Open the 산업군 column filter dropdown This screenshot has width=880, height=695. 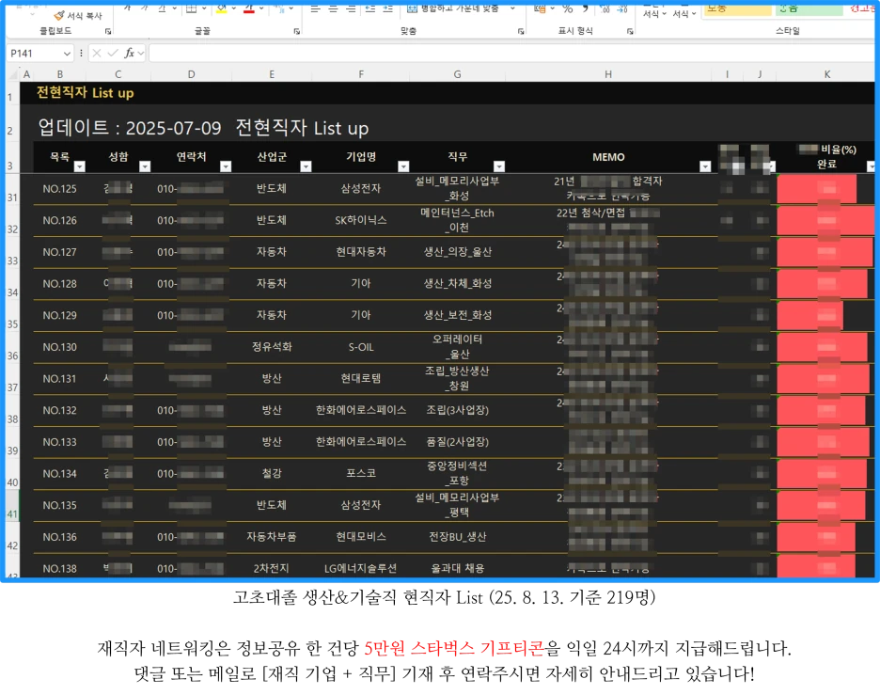(306, 166)
